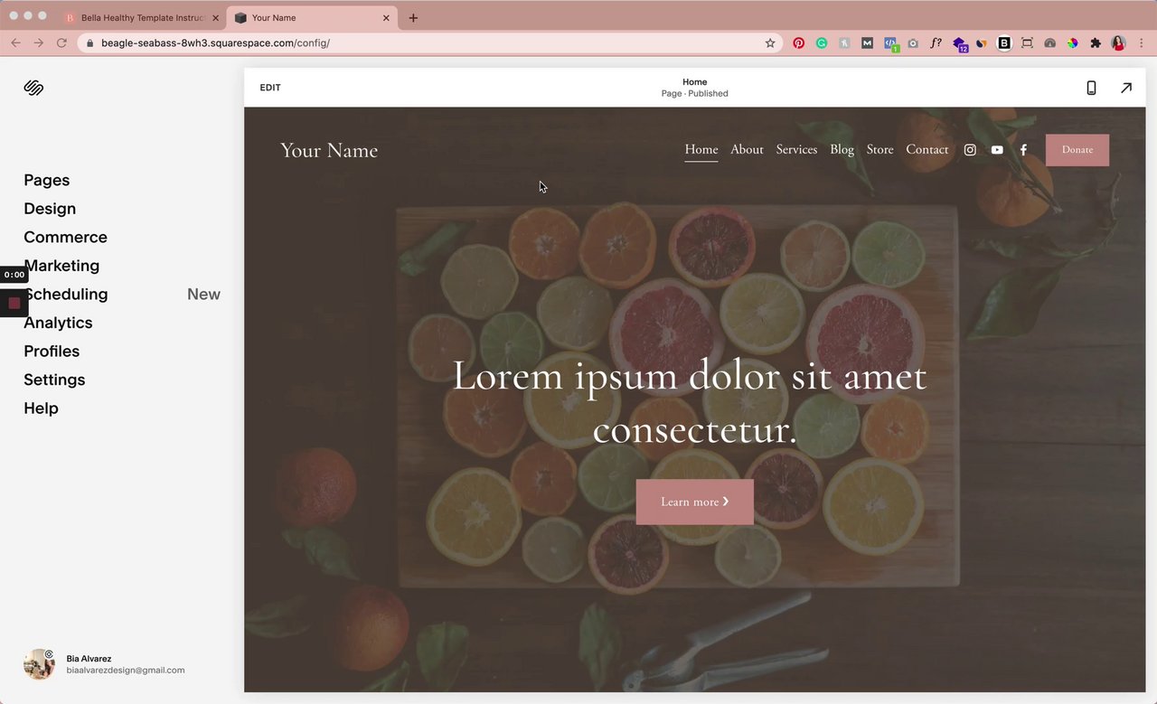Go back in browser history
The width and height of the screenshot is (1157, 704).
point(15,42)
